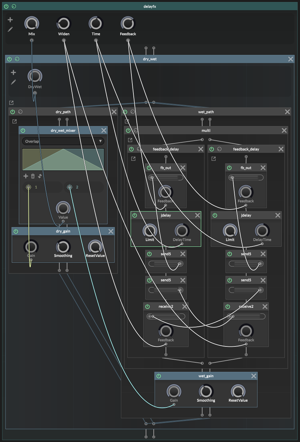Remove the dry_gain node with its X
This screenshot has height=442, width=300.
click(111, 231)
